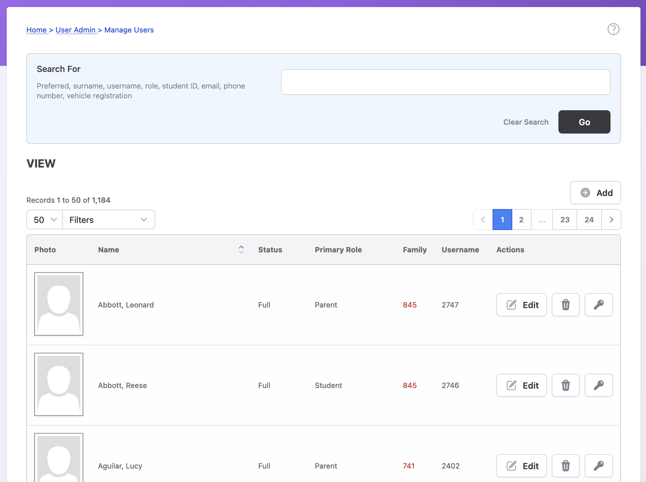Click the Status column header
The height and width of the screenshot is (482, 646).
270,249
